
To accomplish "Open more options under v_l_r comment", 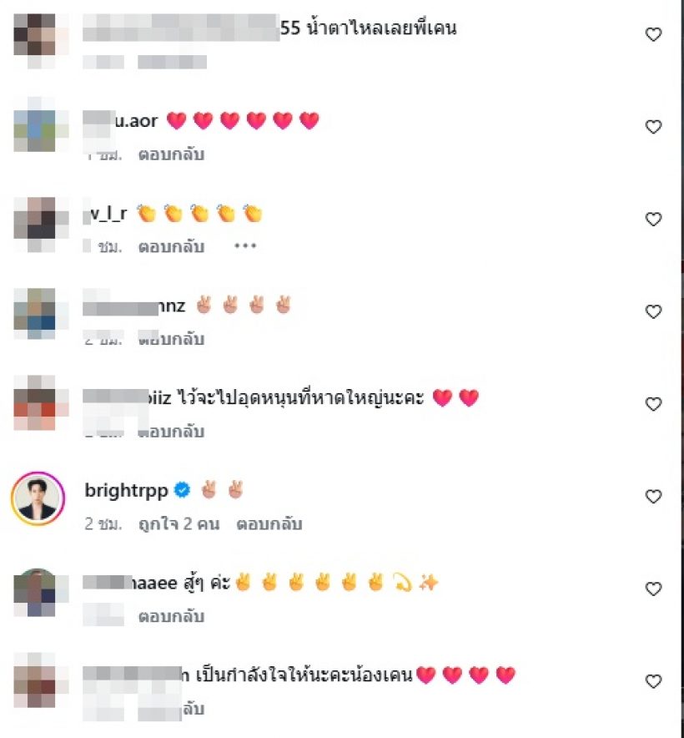I will coord(245,245).
